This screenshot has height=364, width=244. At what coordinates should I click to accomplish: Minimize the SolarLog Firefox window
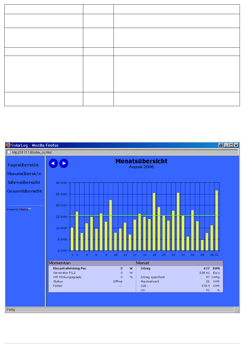226,145
